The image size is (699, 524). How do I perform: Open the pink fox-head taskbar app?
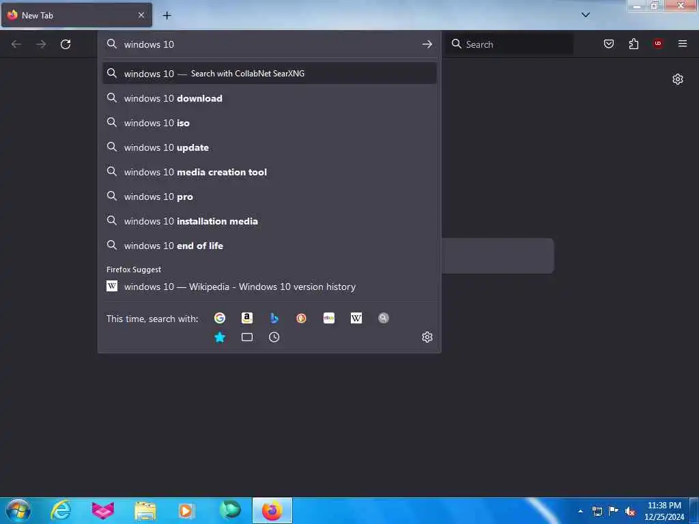click(103, 510)
